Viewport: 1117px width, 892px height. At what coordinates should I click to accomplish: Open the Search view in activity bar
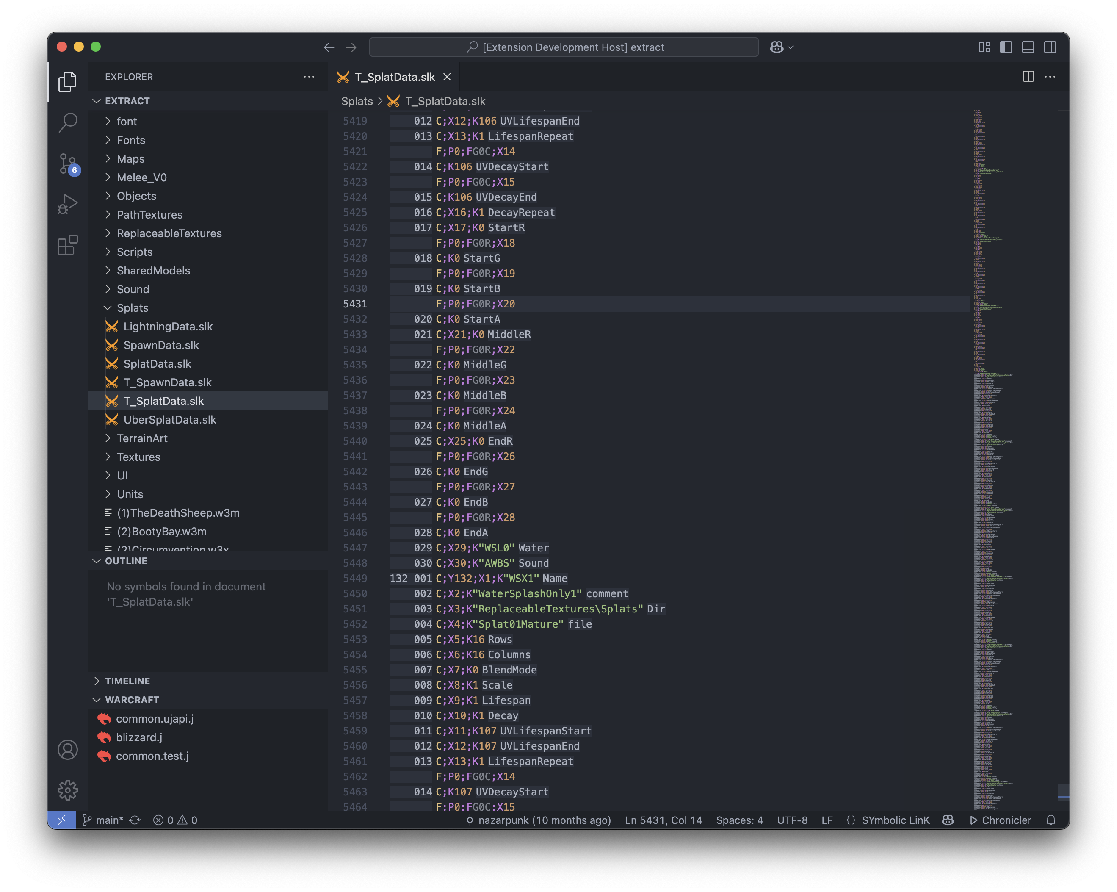click(x=67, y=123)
